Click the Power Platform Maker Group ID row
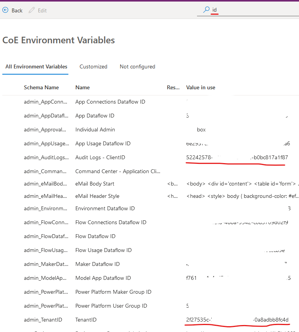 (113, 292)
